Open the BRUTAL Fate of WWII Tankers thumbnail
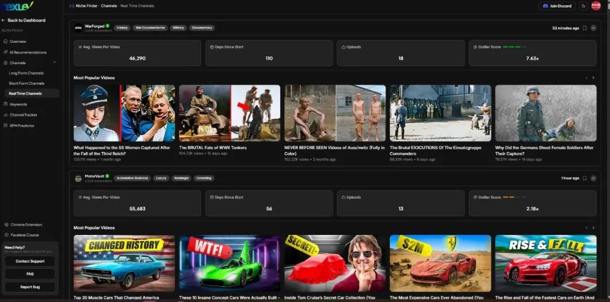Image resolution: width=610 pixels, height=302 pixels. 229,113
